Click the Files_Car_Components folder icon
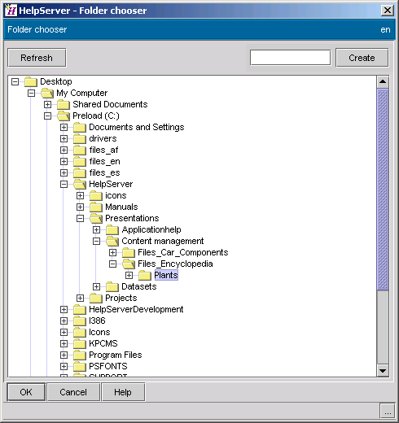This screenshot has height=423, width=399. [129, 252]
